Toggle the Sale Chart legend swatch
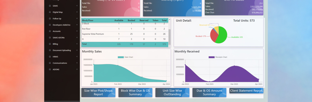312x102 pixels. (121, 57)
